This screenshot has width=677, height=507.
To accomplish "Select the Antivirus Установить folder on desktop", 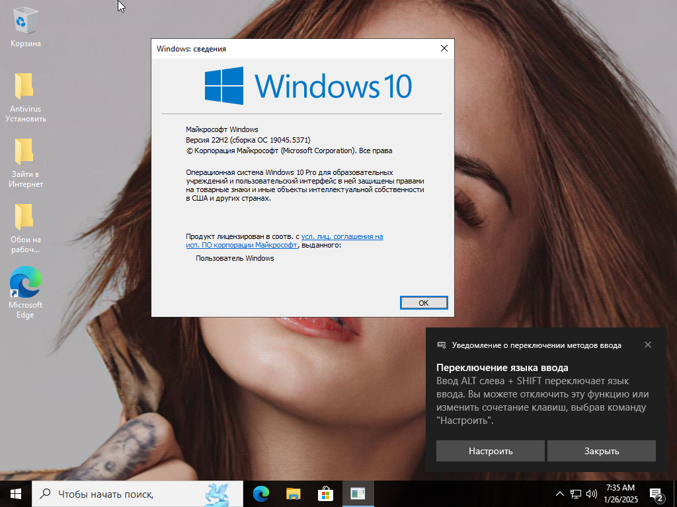I will point(26,98).
